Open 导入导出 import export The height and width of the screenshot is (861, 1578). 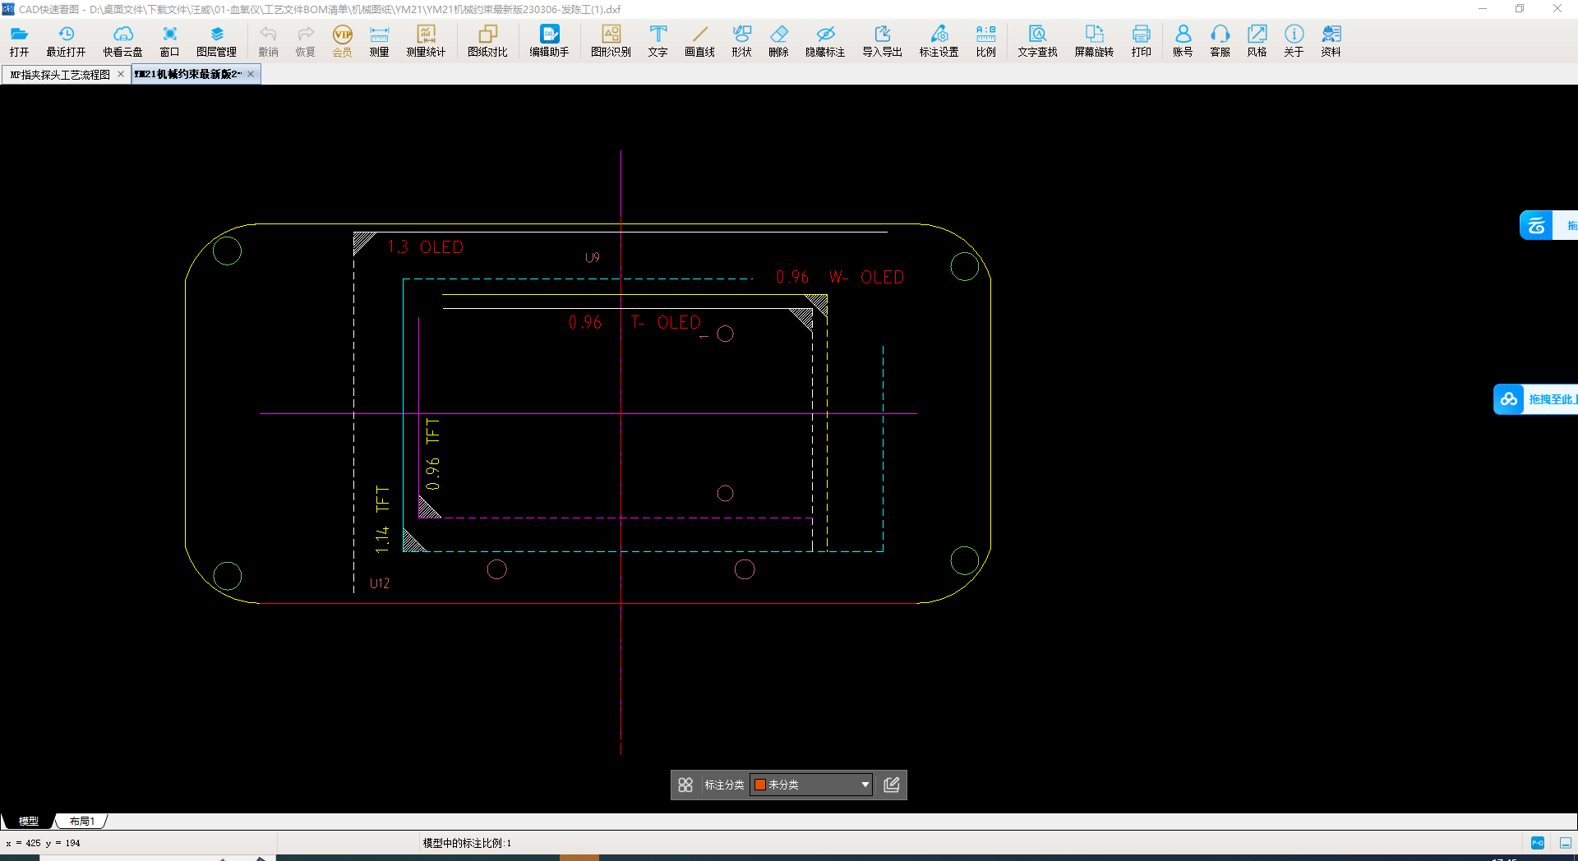click(882, 40)
